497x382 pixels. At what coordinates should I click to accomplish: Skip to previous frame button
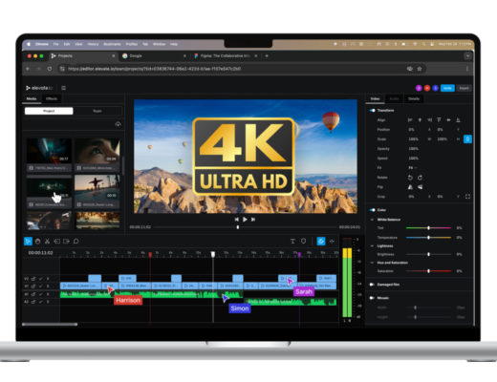tap(236, 220)
